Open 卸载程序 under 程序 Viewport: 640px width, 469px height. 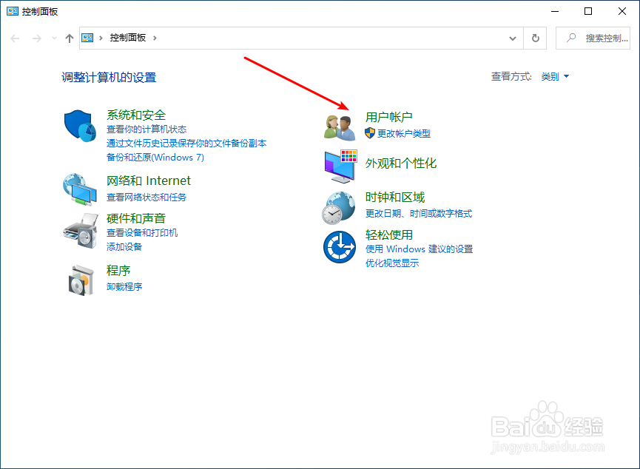click(x=126, y=286)
